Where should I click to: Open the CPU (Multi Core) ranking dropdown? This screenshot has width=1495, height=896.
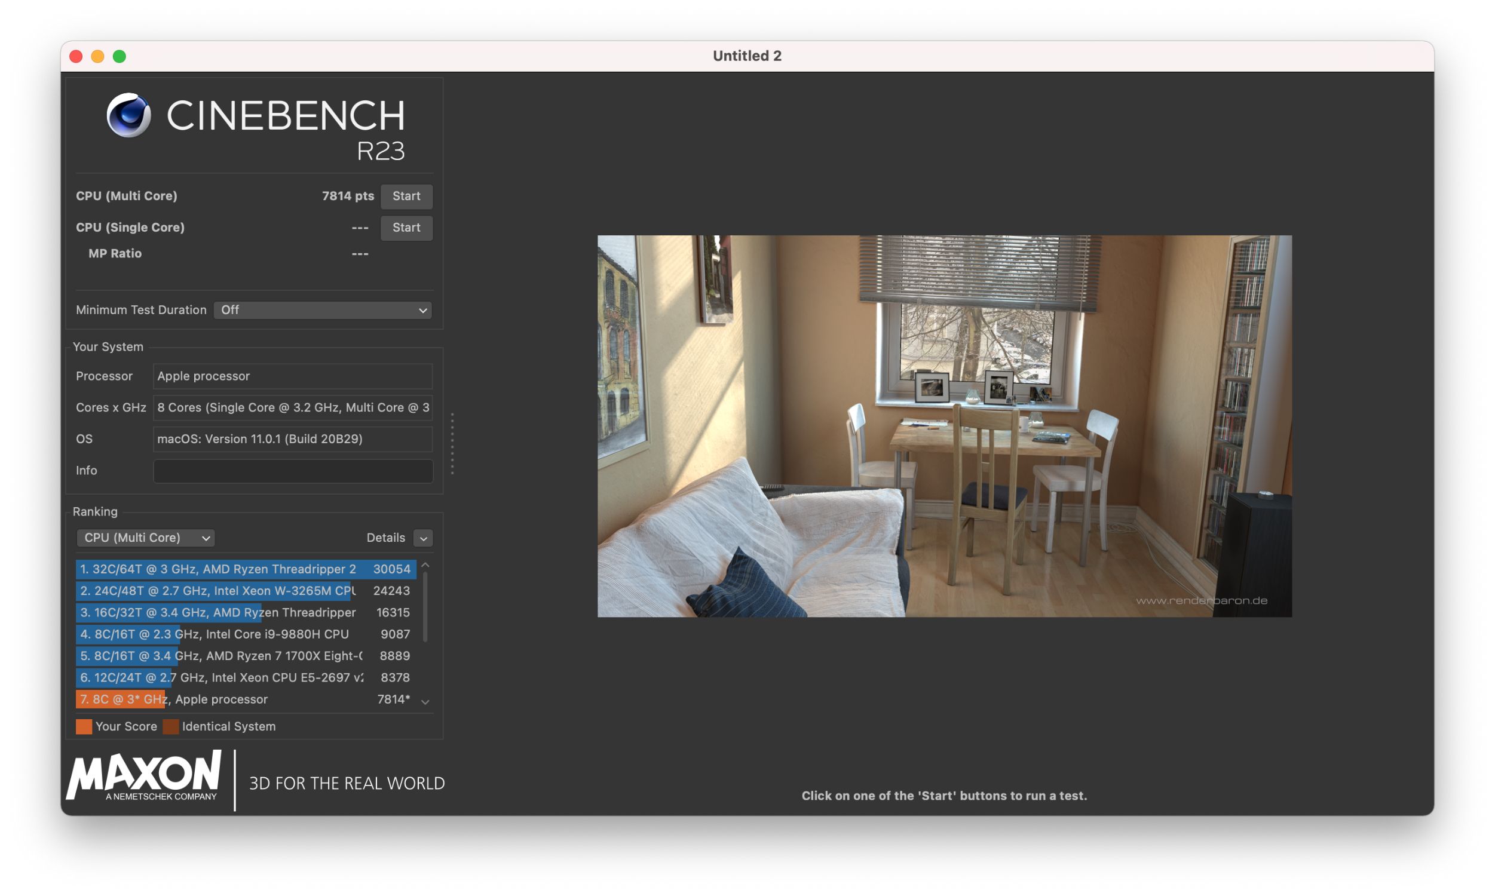point(146,538)
